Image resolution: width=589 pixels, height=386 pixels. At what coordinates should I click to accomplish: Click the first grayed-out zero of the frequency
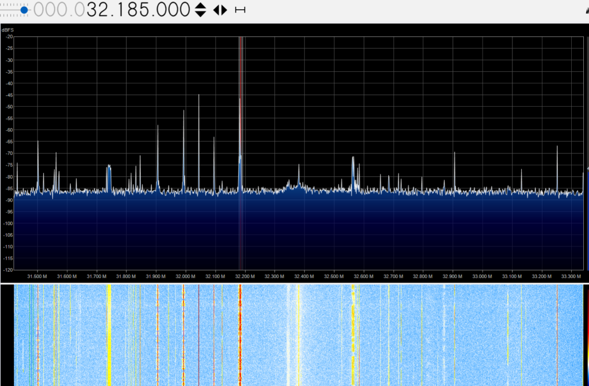tap(40, 10)
